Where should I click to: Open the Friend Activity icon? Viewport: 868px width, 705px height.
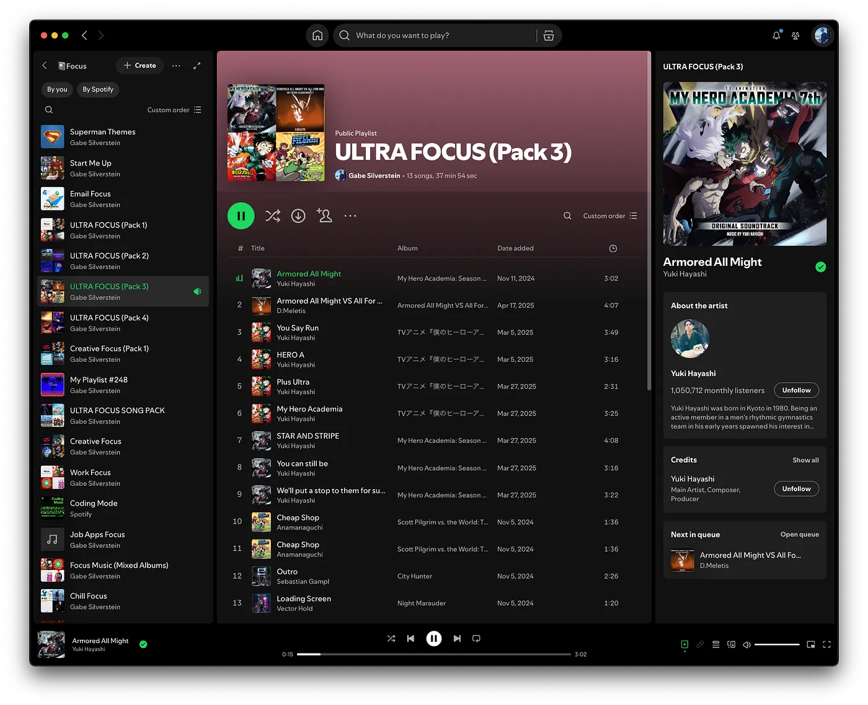point(795,36)
